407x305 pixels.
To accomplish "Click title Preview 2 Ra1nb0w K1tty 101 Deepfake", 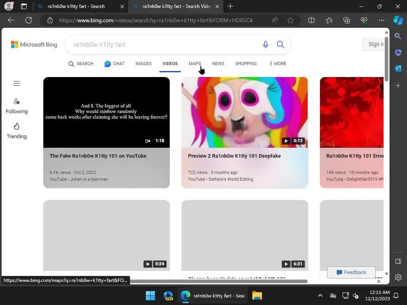I will 235,156.
